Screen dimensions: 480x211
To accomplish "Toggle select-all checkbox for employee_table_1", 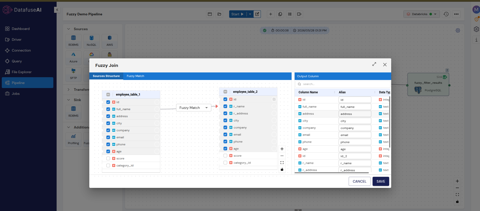I will pos(108,95).
